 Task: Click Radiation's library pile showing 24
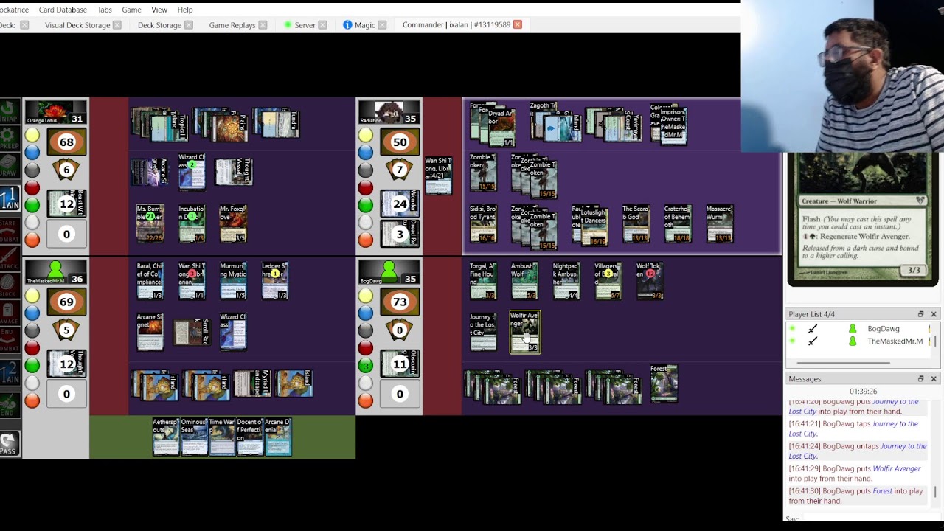click(x=400, y=204)
